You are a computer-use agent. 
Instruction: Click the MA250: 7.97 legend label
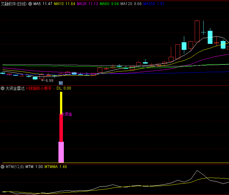154,4
